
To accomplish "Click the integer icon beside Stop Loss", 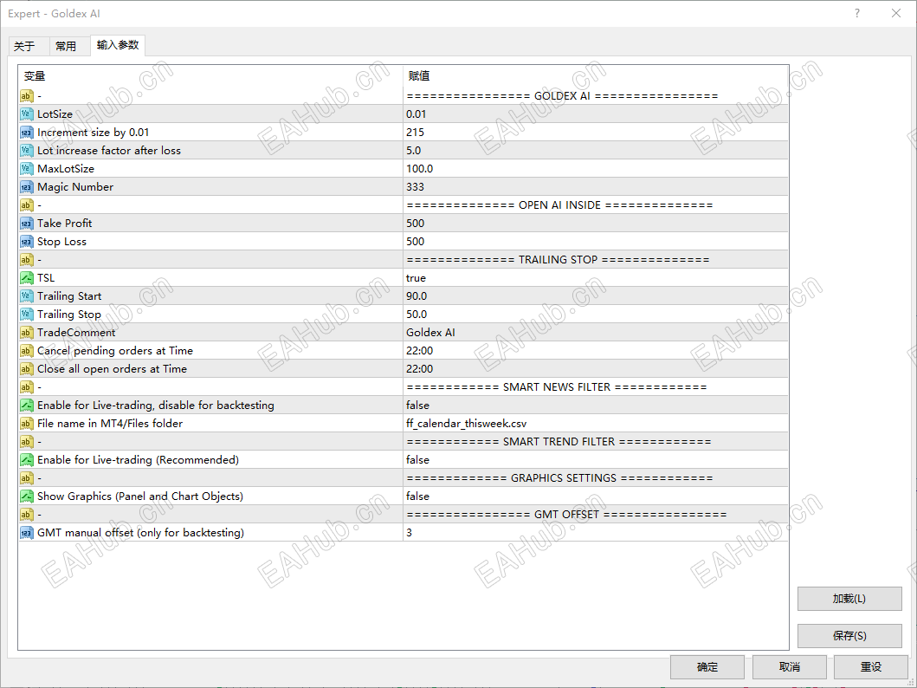I will pyautogui.click(x=26, y=241).
